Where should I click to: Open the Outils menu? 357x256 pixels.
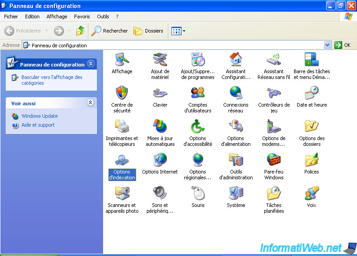pos(103,17)
